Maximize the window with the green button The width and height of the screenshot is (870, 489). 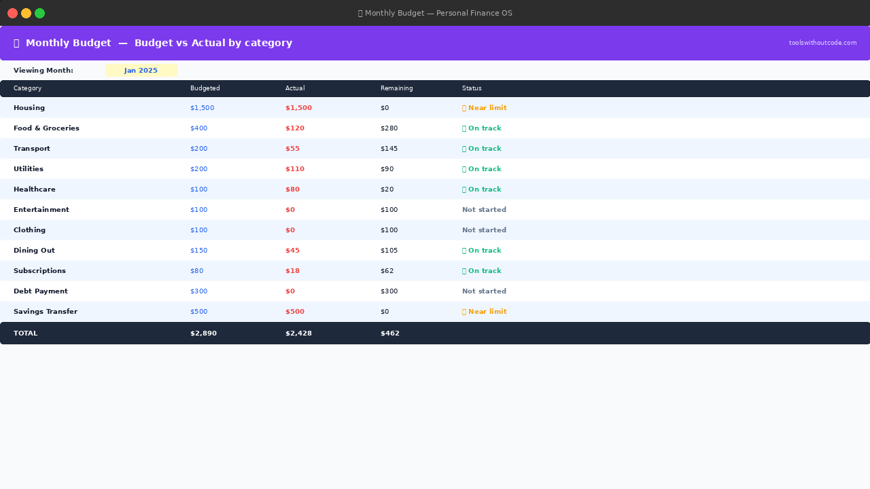click(39, 13)
